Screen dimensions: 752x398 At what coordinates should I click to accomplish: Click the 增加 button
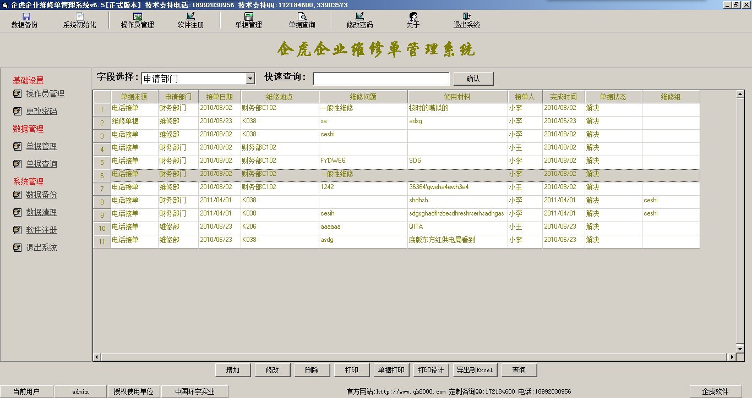233,370
